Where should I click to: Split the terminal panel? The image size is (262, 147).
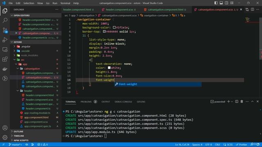(x=237, y=102)
